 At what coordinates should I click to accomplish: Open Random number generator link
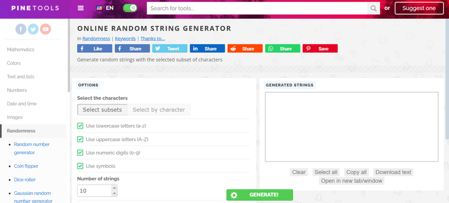coord(32,148)
